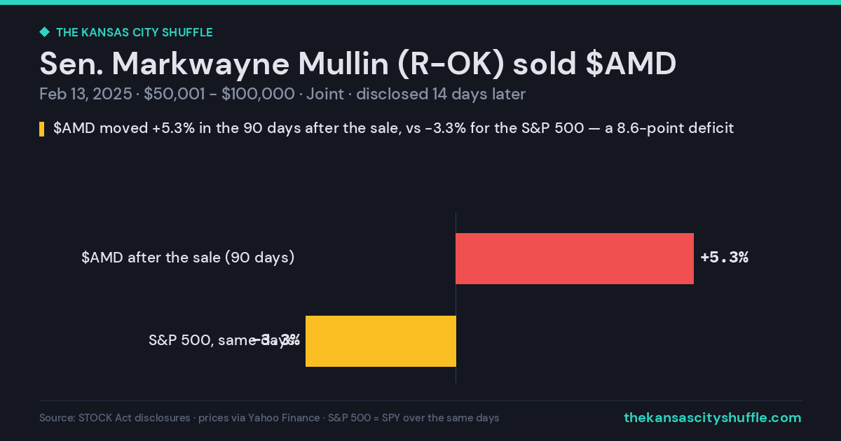Open The Kansas City Shuffle brand label
The image size is (841, 441).
click(135, 32)
